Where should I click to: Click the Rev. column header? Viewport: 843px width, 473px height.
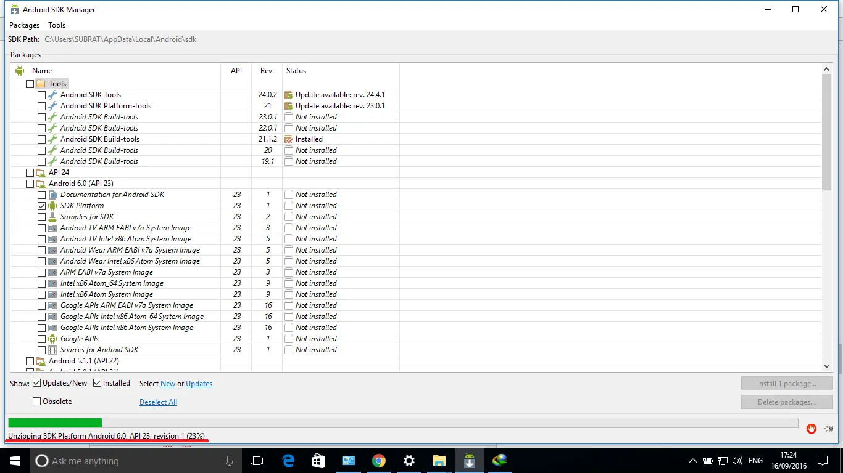(x=267, y=71)
